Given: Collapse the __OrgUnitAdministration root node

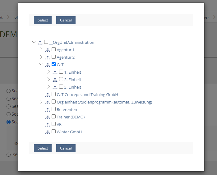Looking at the screenshot, I should (x=34, y=42).
